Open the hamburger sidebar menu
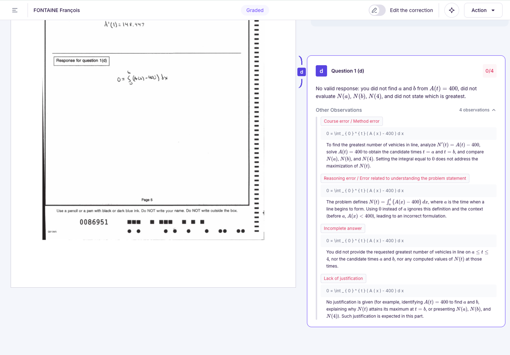The width and height of the screenshot is (510, 355). coord(15,10)
